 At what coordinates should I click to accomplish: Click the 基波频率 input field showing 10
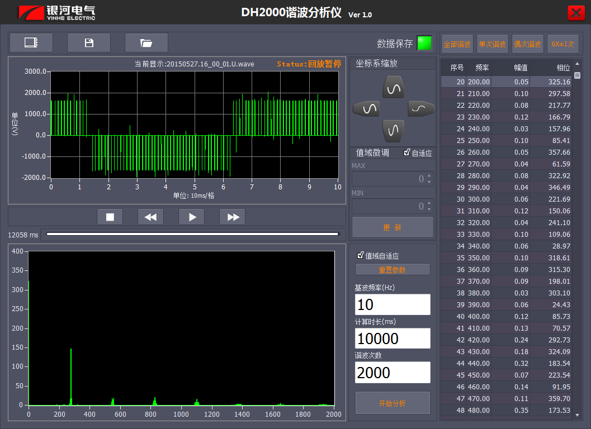[393, 304]
